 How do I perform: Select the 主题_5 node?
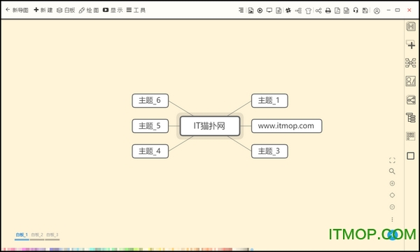coord(150,126)
